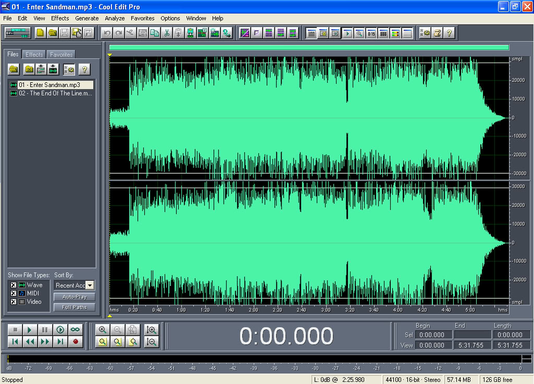Open the toolbar settings gear icon
Viewport: 534px width, 384px height.
pos(425,33)
